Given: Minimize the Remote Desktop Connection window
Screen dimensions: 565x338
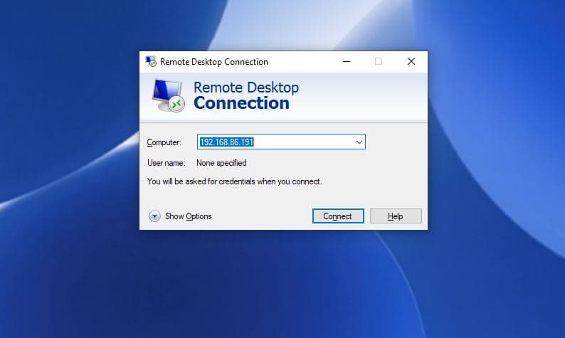Looking at the screenshot, I should 347,61.
